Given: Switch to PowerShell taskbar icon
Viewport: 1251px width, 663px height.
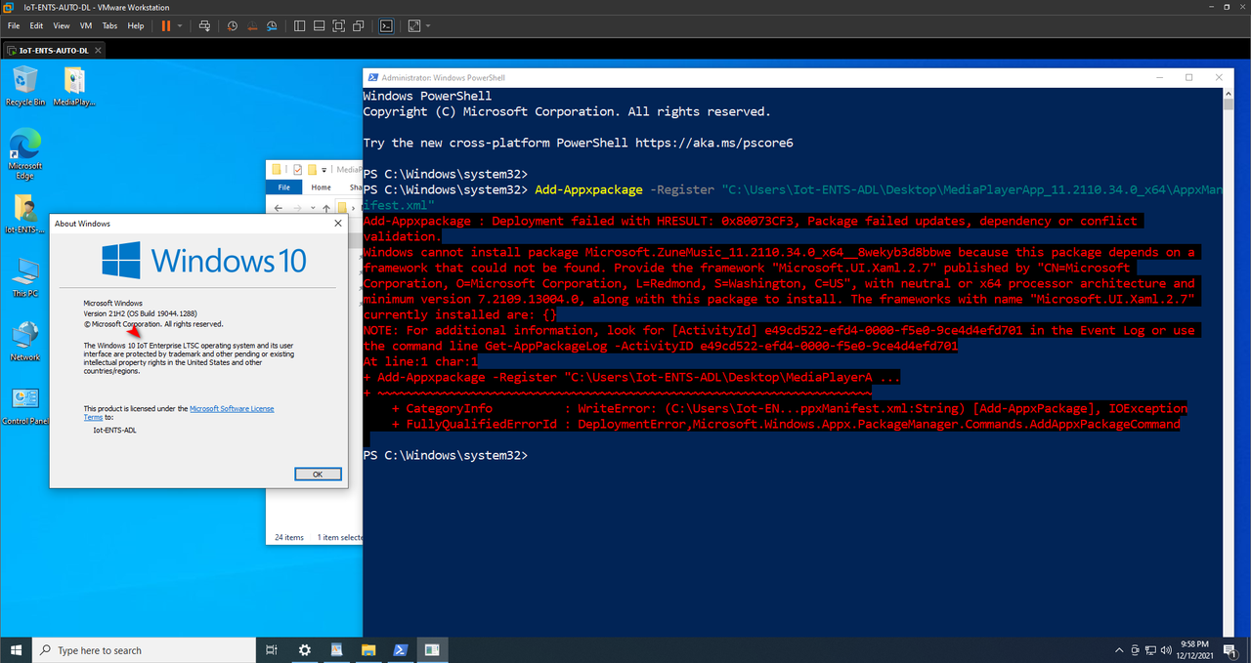Looking at the screenshot, I should coord(401,649).
